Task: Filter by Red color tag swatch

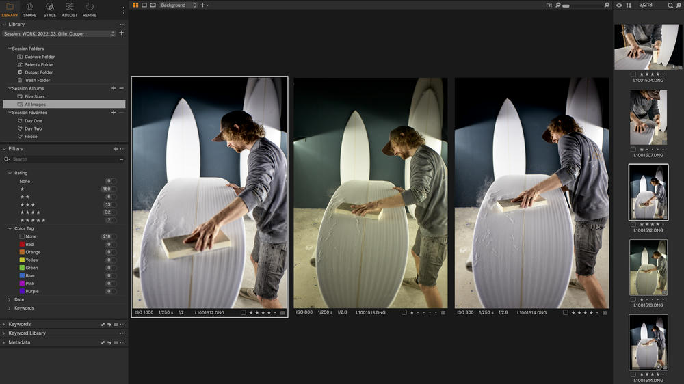Action: pyautogui.click(x=22, y=244)
